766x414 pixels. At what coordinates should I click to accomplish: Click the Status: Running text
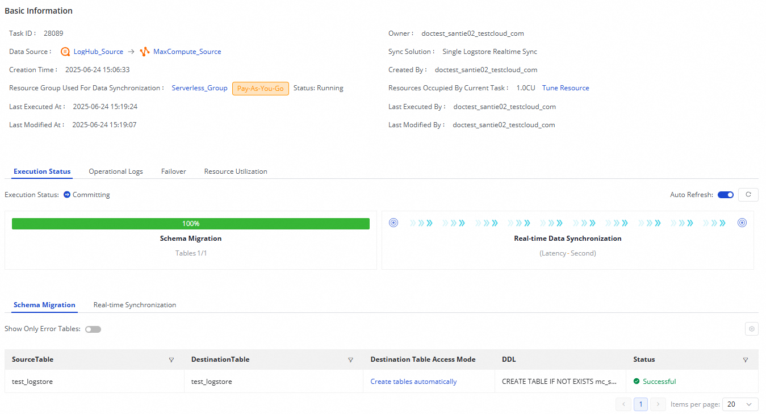coord(319,88)
